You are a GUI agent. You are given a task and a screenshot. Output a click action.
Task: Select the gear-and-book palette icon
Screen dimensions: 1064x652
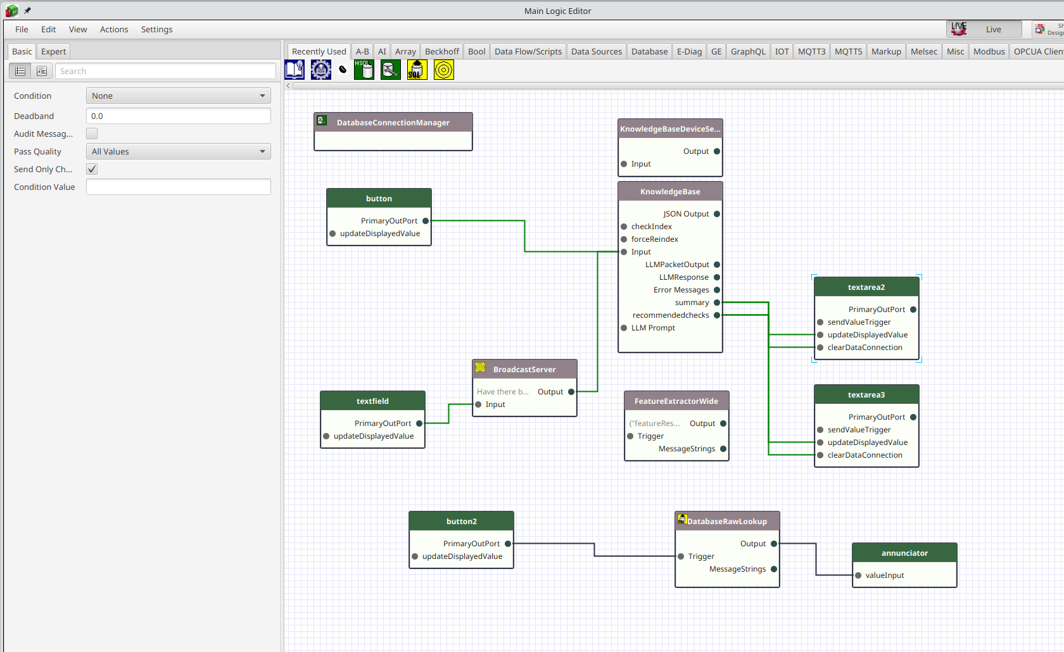pyautogui.click(x=321, y=70)
